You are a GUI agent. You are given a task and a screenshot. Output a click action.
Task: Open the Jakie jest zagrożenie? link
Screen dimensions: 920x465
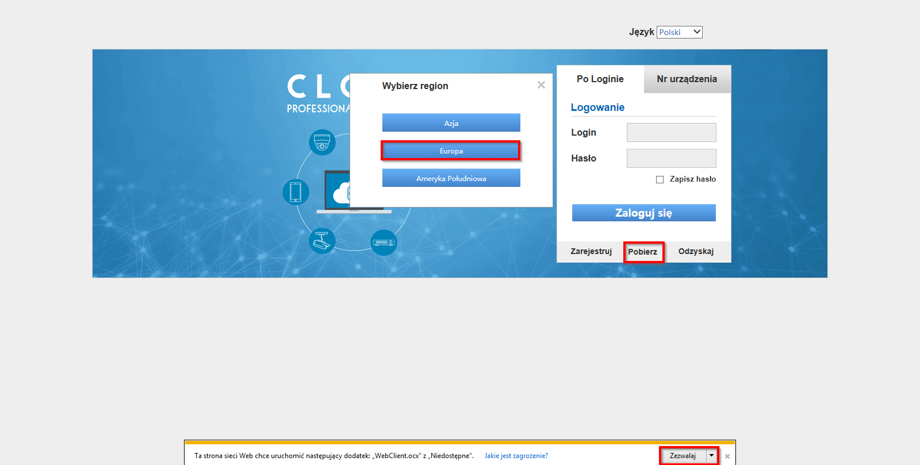point(516,456)
